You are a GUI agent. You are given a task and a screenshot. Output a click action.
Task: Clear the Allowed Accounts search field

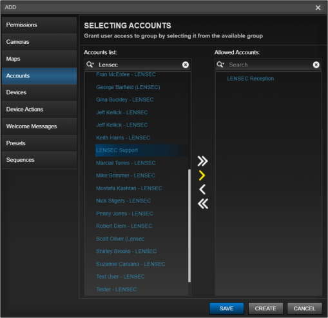point(316,65)
